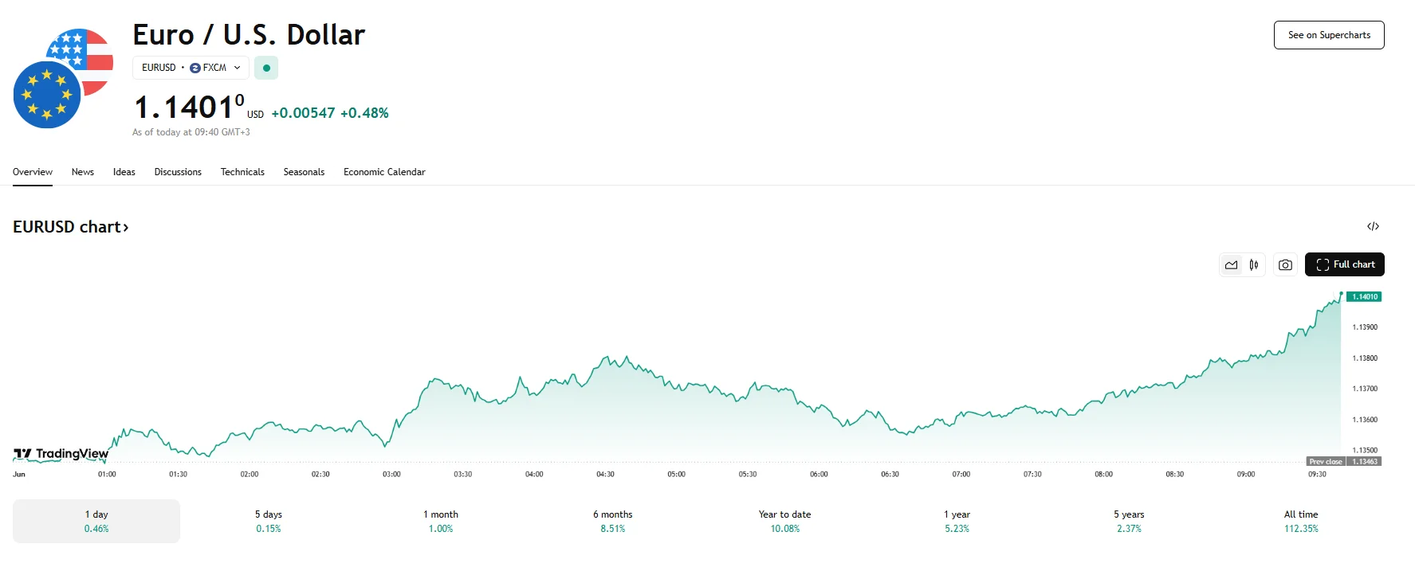Click the 1.14010 current price label
The width and height of the screenshot is (1415, 571).
pyautogui.click(x=1364, y=297)
